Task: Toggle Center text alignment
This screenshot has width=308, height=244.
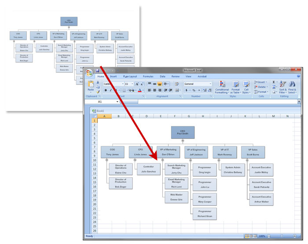Action: coord(154,90)
